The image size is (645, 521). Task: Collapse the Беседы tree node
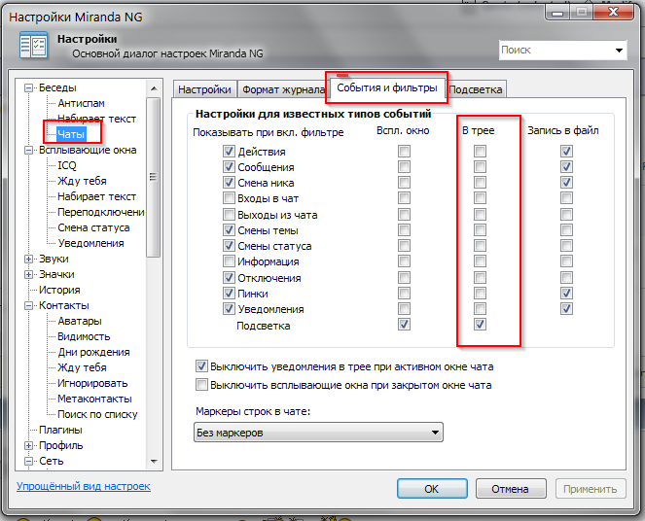tap(28, 87)
